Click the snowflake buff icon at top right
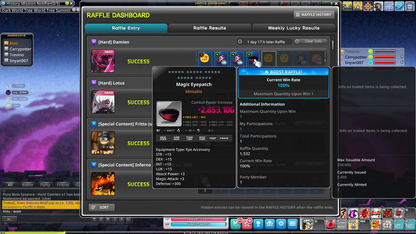This screenshot has width=416, height=234. point(389,6)
